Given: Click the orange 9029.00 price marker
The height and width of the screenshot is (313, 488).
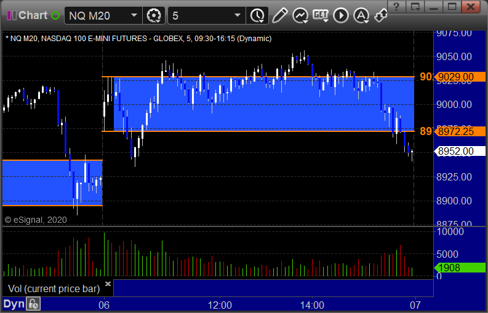Looking at the screenshot, I should click(x=460, y=77).
